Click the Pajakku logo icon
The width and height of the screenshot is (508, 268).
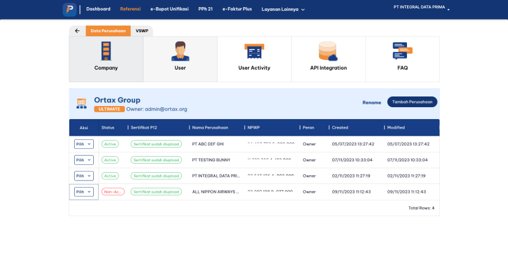pyautogui.click(x=69, y=10)
